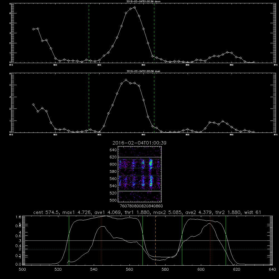Select the first green solid line near 526
This screenshot has height=279, width=279.
click(x=69, y=240)
